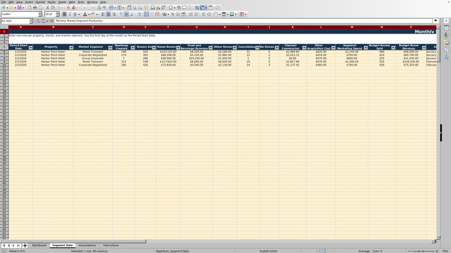Screen dimensions: 451x253
Task: Open the Data menu
Action: (x=71, y=2)
